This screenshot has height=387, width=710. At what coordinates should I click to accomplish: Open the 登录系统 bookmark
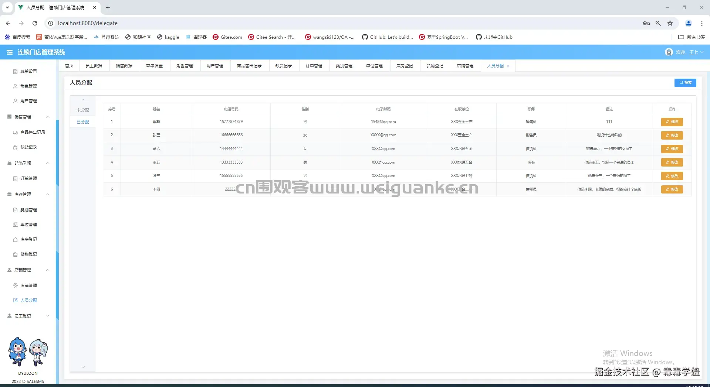[x=106, y=37]
